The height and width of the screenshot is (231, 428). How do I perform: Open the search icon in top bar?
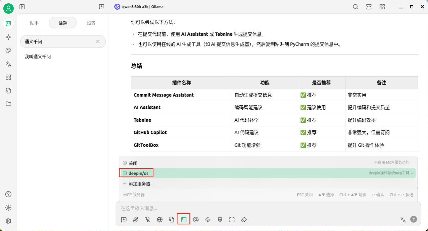coord(355,7)
